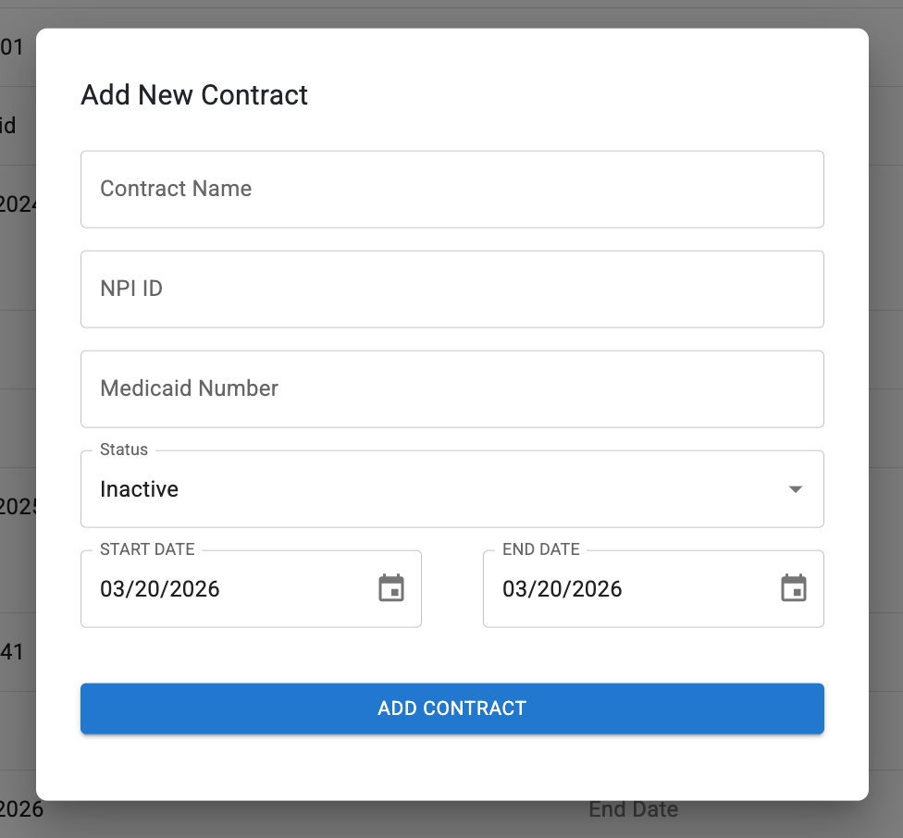This screenshot has width=903, height=838.
Task: Open the End Date calendar picker icon
Action: [794, 588]
